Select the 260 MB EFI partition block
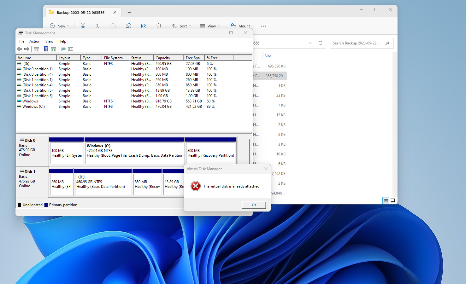The image size is (466, 284). click(61, 182)
